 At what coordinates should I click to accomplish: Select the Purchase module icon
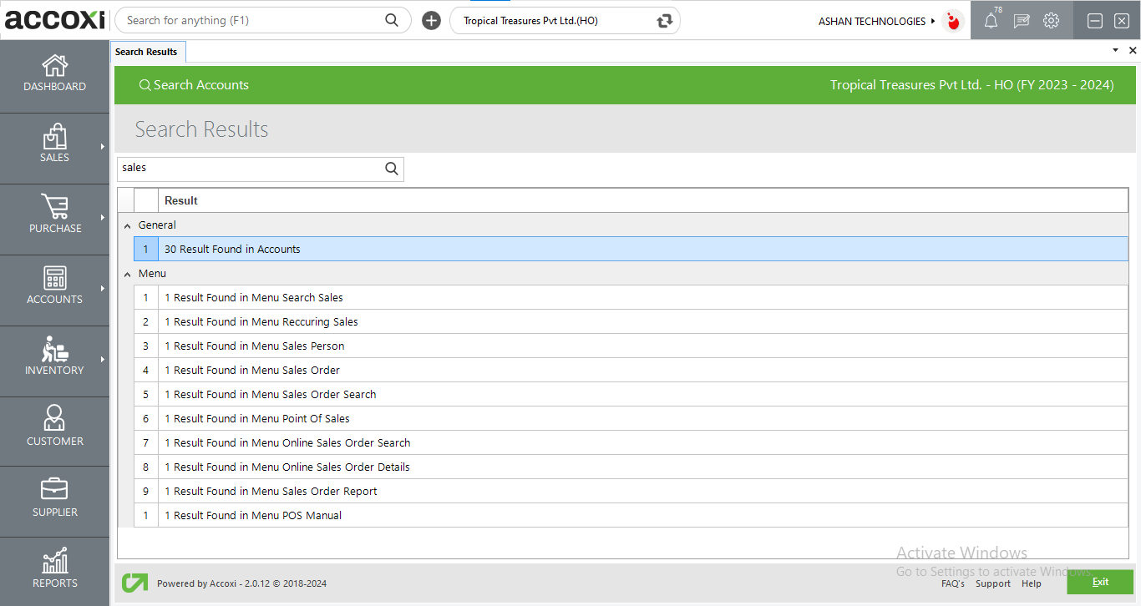pyautogui.click(x=54, y=215)
